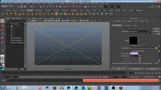The width and height of the screenshot is (161, 90).
Task: Click play forwards button on timeline
Action: pyautogui.click(x=149, y=73)
